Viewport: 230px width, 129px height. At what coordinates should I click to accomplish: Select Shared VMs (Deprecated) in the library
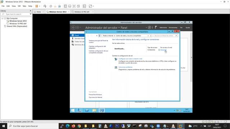point(17,26)
